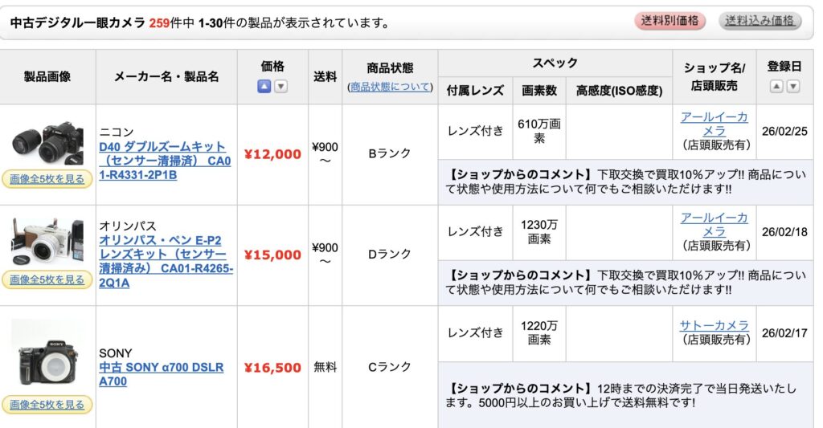This screenshot has width=823, height=428.
Task: Click the 259 result count
Action: point(159,23)
